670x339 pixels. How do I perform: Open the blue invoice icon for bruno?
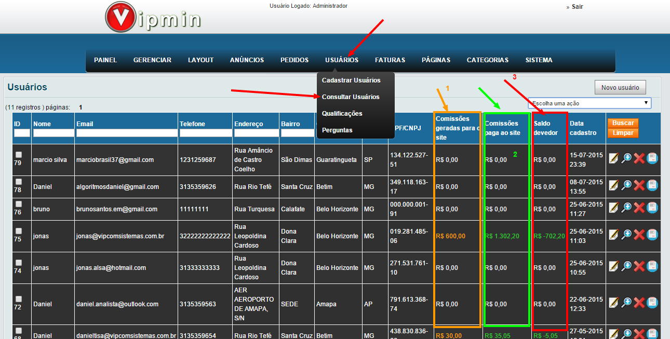pos(652,208)
